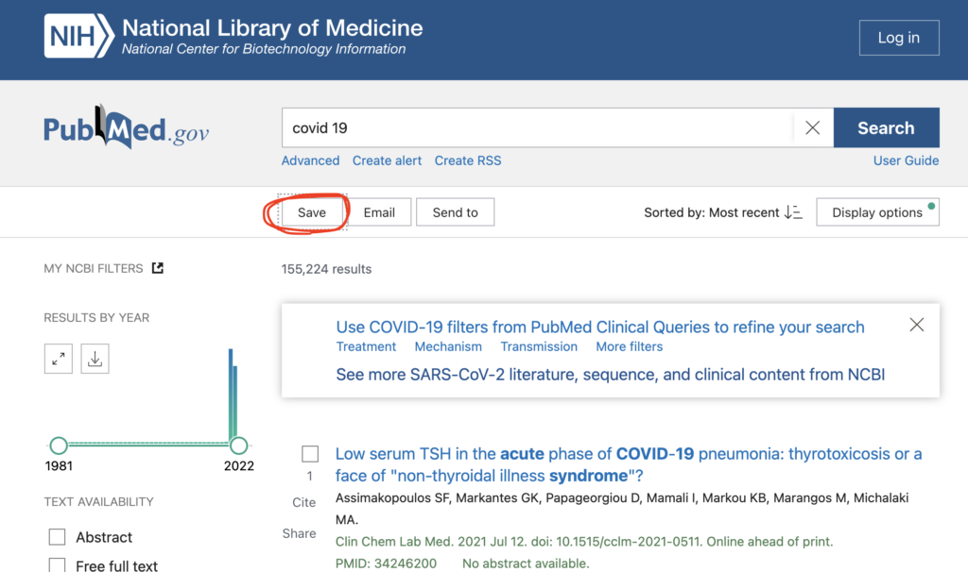Screen dimensions: 968x572
Task: Click the 2022 year slider handle
Action: [x=238, y=445]
